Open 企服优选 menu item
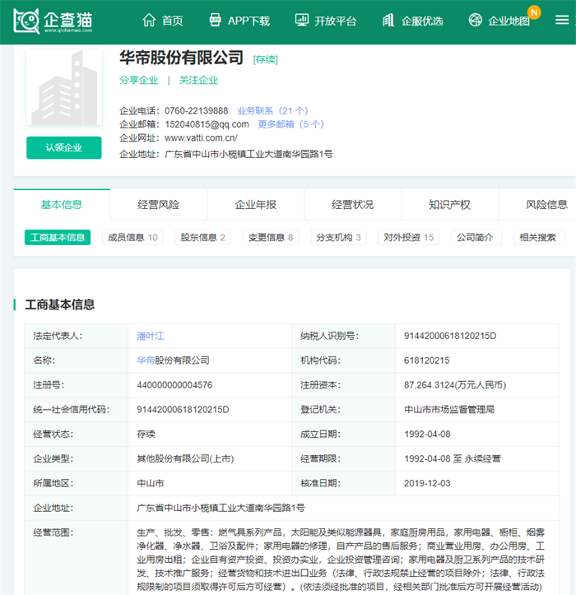This screenshot has height=595, width=576. tap(422, 21)
